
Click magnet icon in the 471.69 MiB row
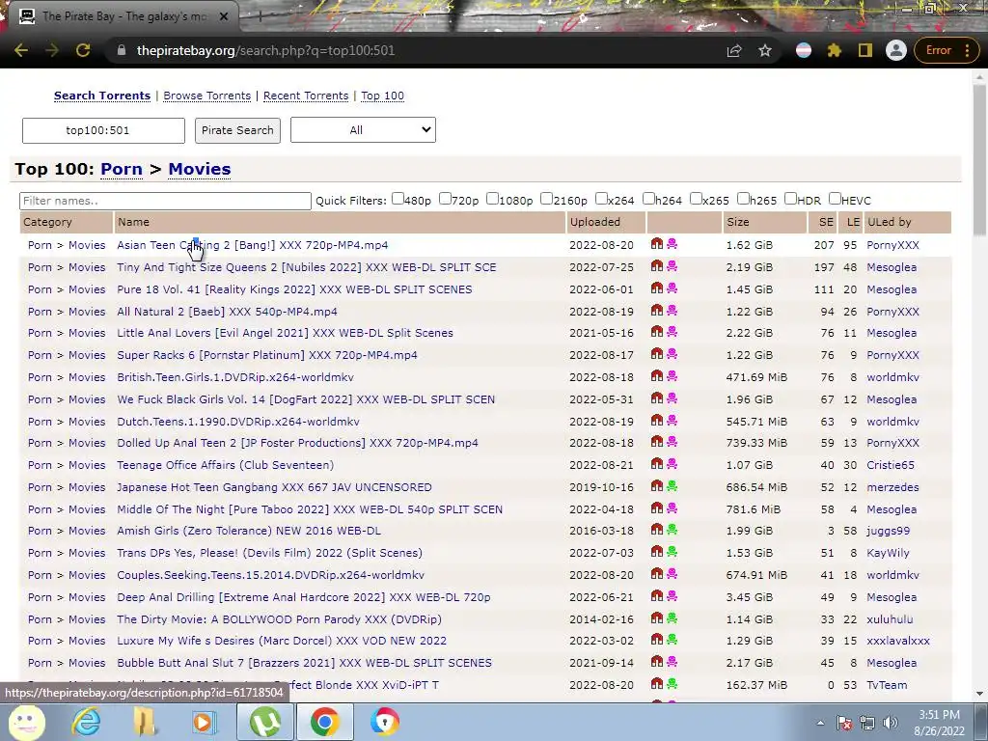(x=656, y=376)
